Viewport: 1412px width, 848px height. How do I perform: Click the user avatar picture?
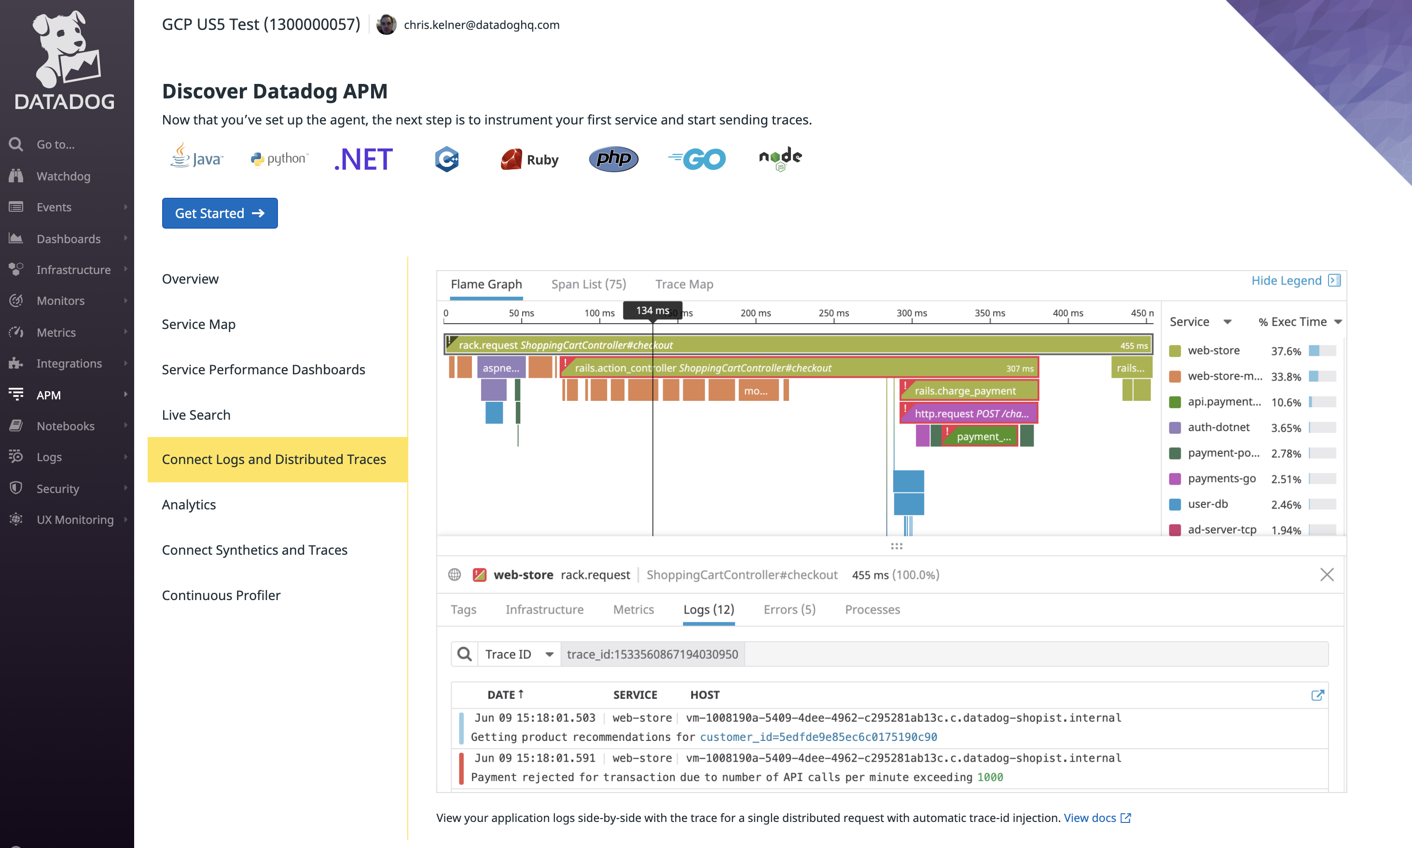387,25
